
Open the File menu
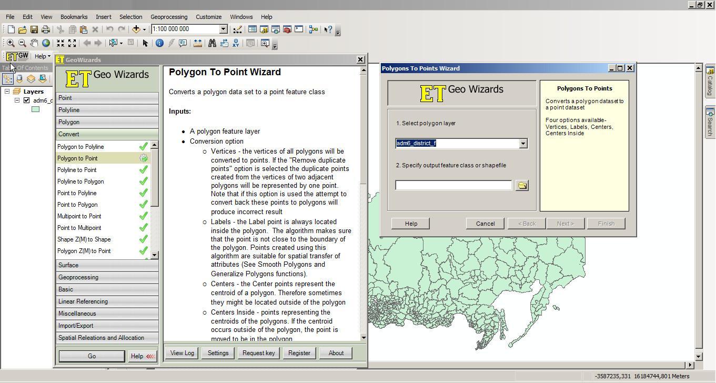pos(10,17)
